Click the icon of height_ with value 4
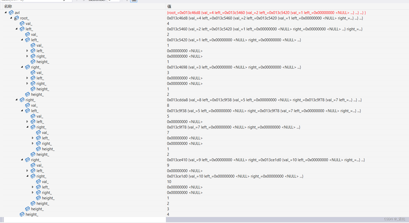The height and width of the screenshot is (223, 409). 22,214
